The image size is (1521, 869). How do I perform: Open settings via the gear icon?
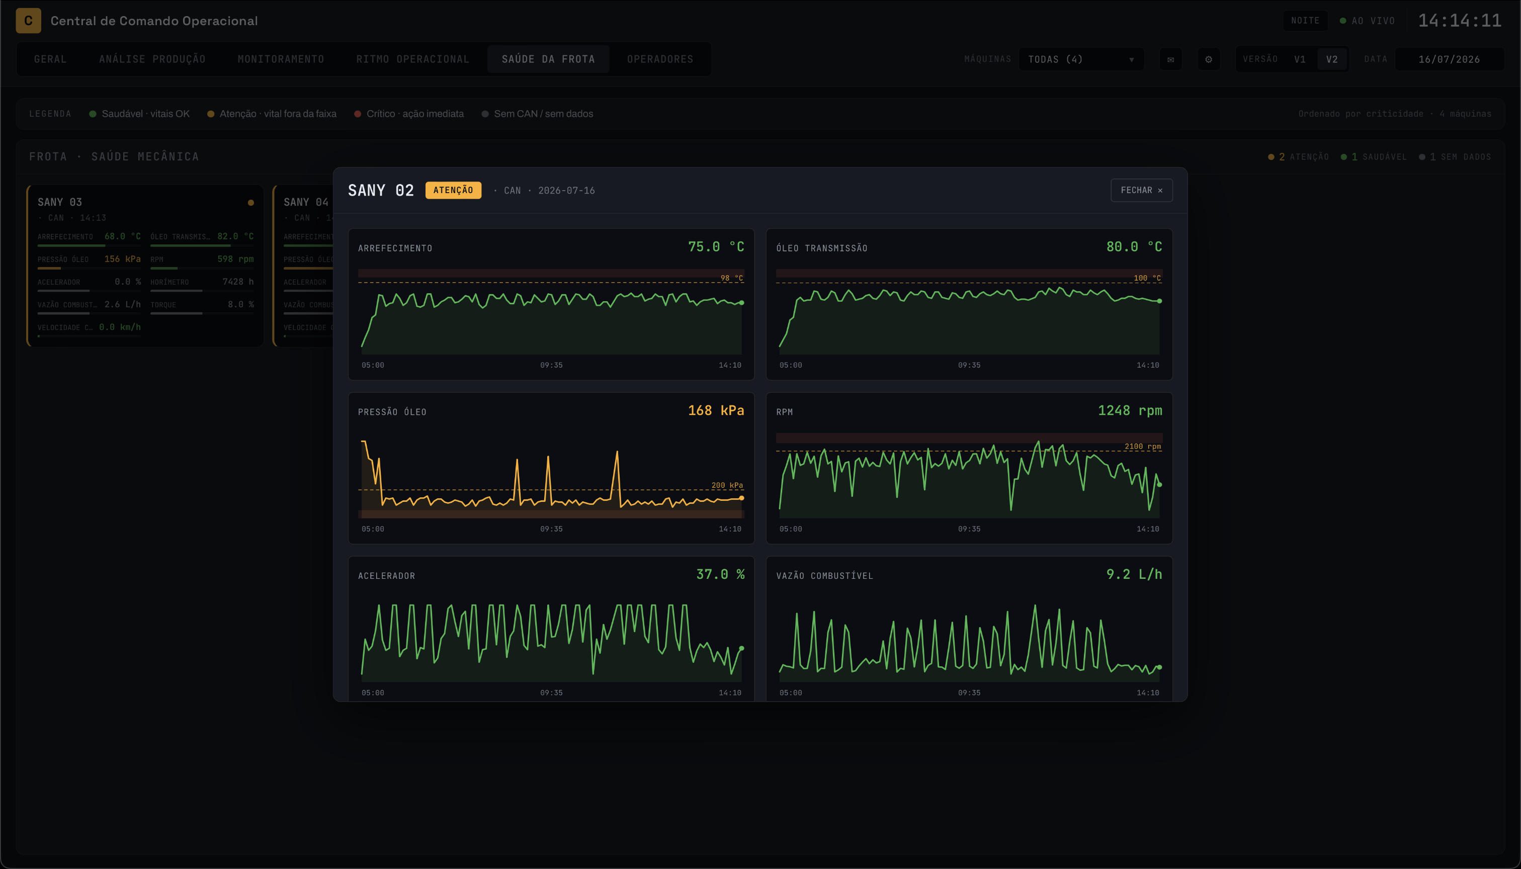[x=1208, y=59]
